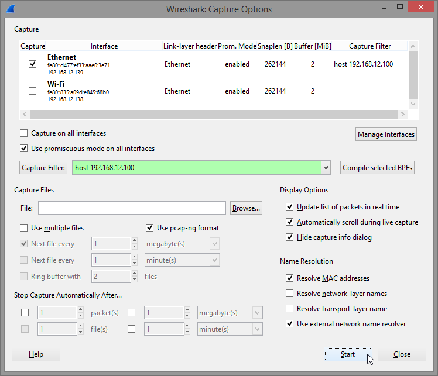This screenshot has height=376, width=438.
Task: Toggle Use promiscuous mode on all interfaces
Action: (x=24, y=149)
